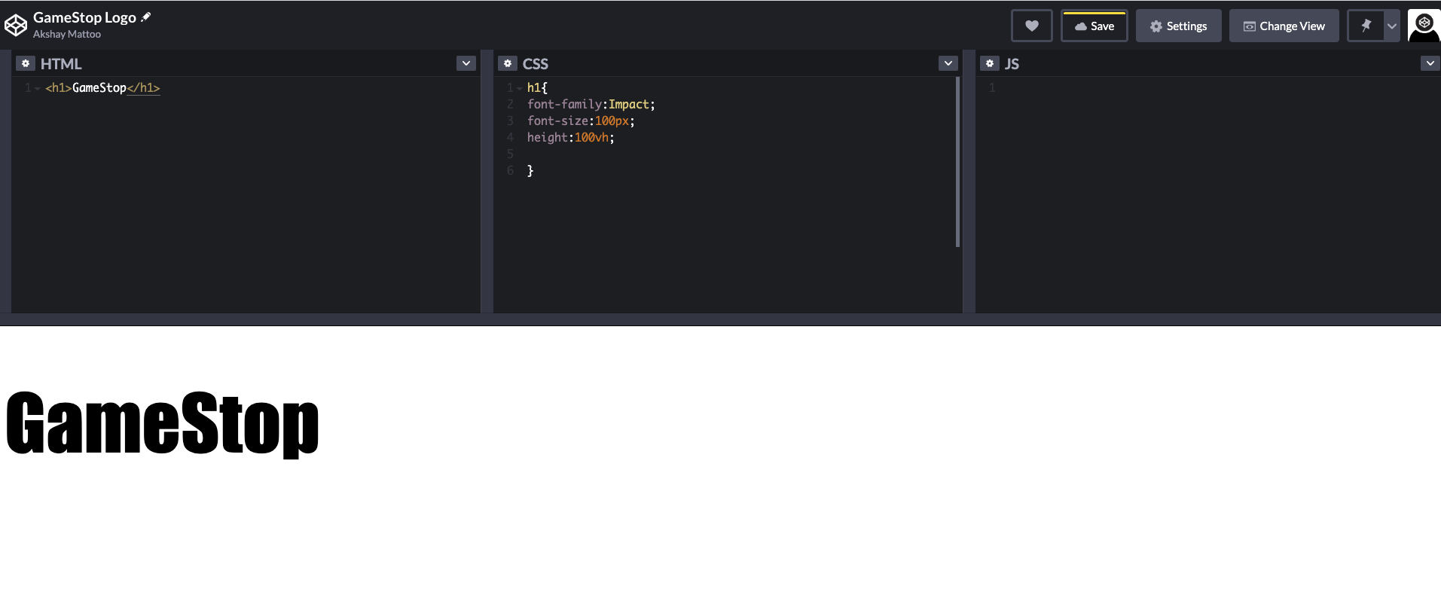
Task: Open HTML editor settings gear
Action: pos(26,63)
